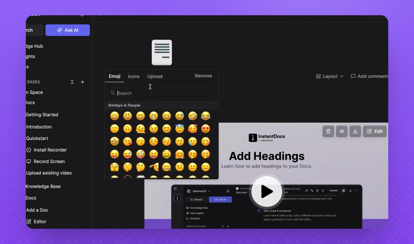
Task: Open Getting Started in the sidebar
Action: (42, 115)
